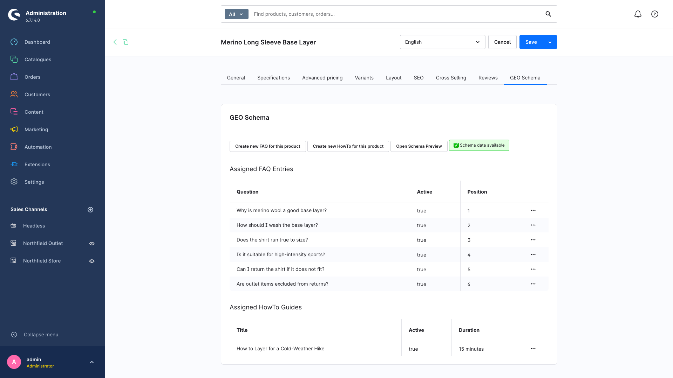Open the Customers sidebar icon
Image resolution: width=673 pixels, height=378 pixels.
tap(14, 94)
